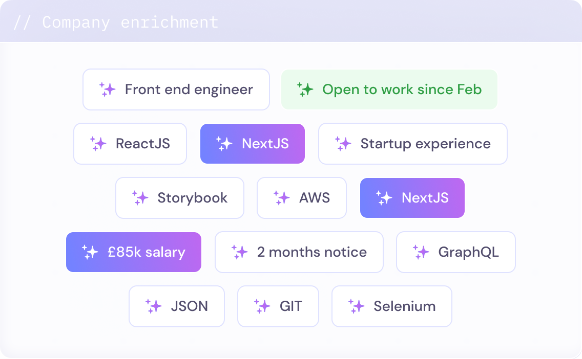Choose the 2 months notice tag
Image resolution: width=582 pixels, height=359 pixels.
tap(299, 252)
